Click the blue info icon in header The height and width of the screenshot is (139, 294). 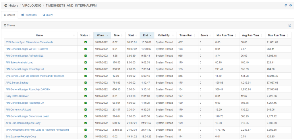[290, 5]
